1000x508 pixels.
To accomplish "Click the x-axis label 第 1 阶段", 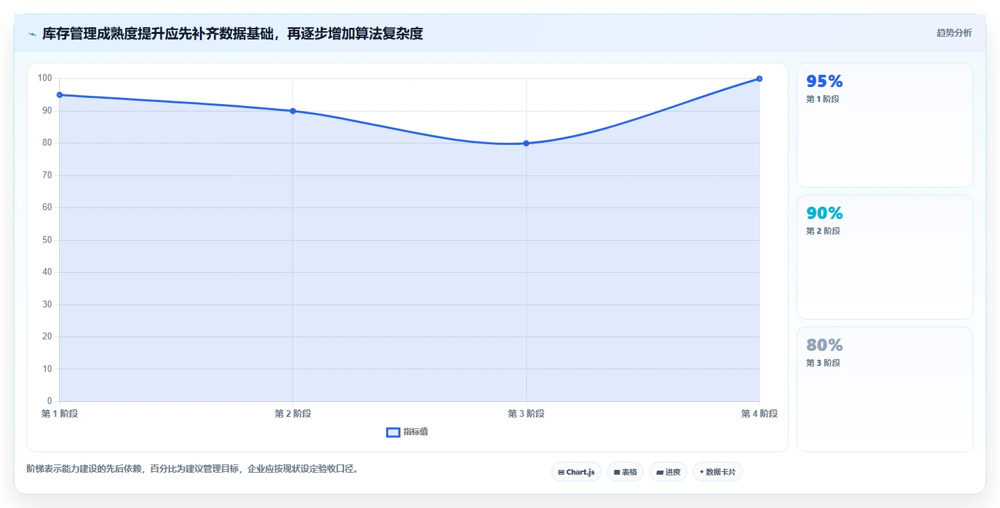I will click(60, 413).
